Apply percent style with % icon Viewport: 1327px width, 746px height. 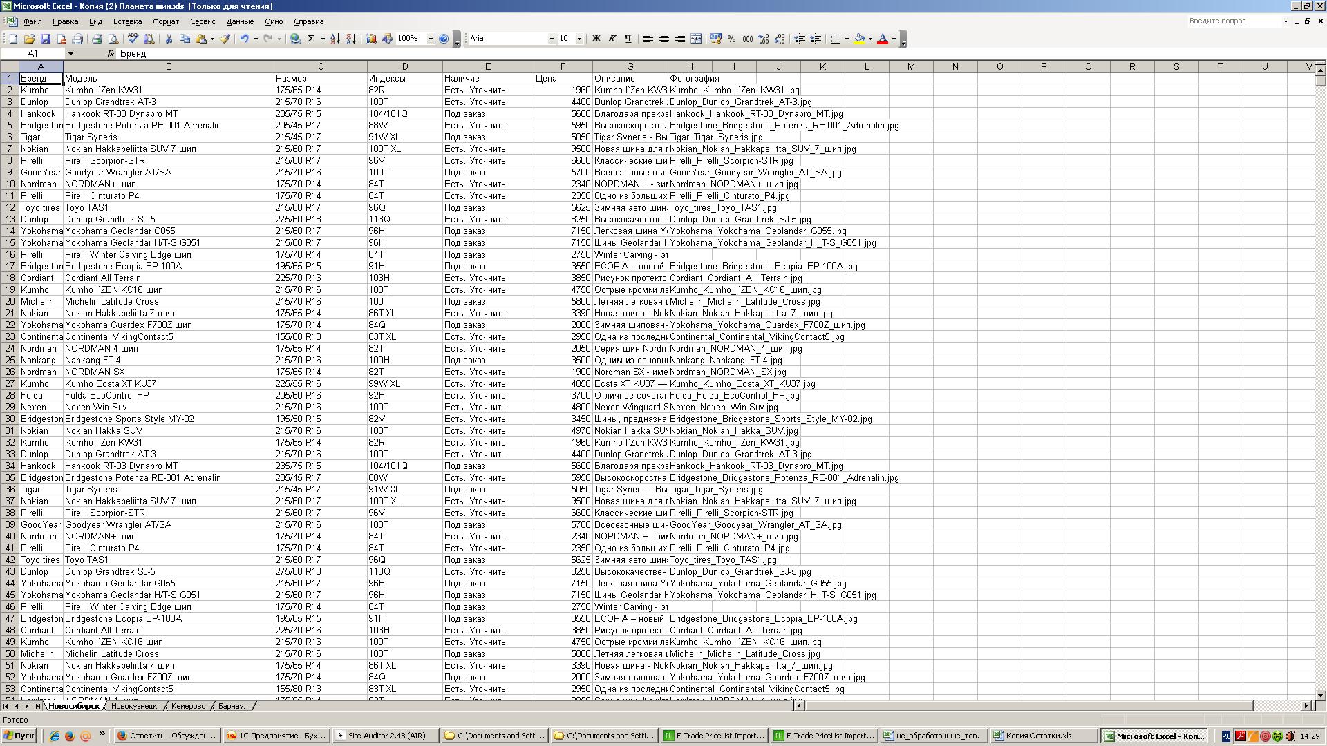(731, 39)
